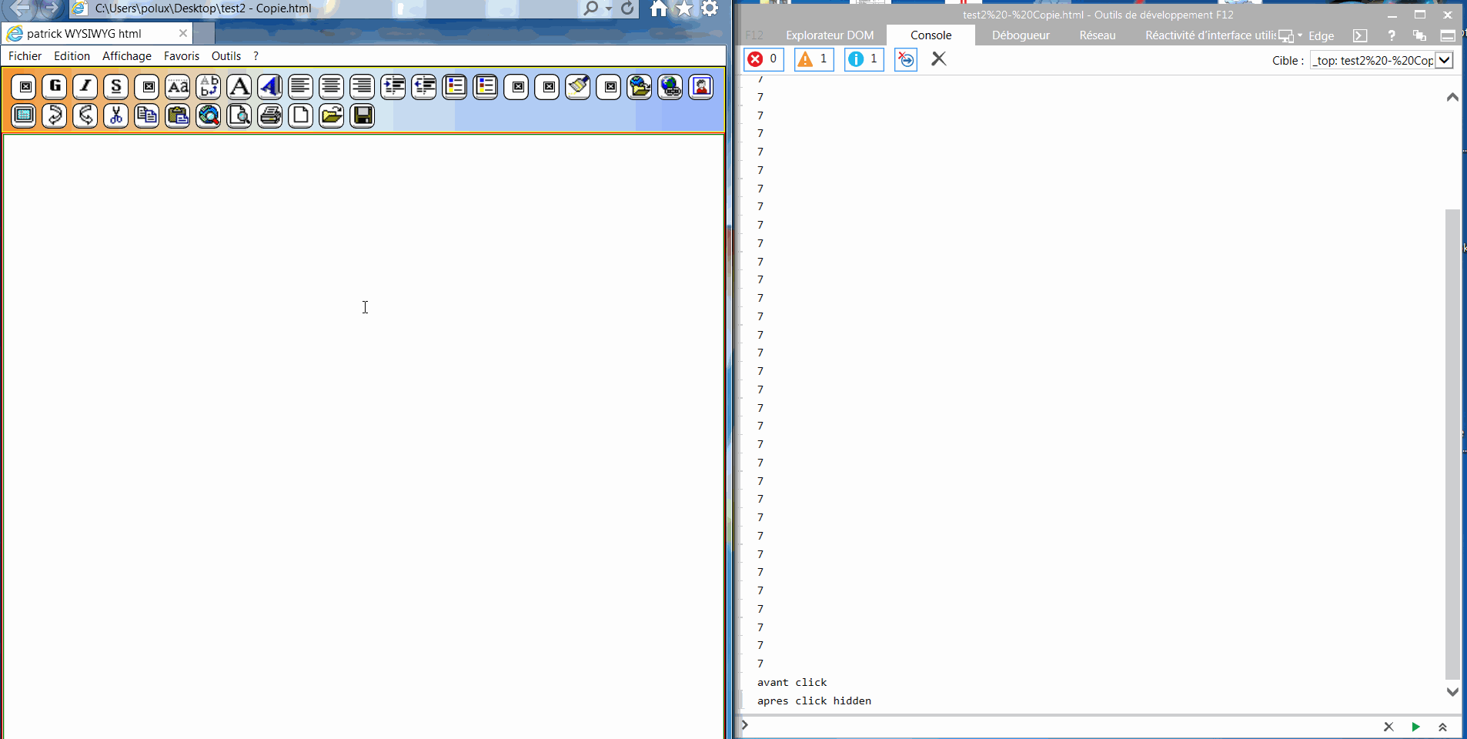This screenshot has height=739, width=1467.
Task: Toggle clear-on-navigate console button
Action: click(x=906, y=59)
